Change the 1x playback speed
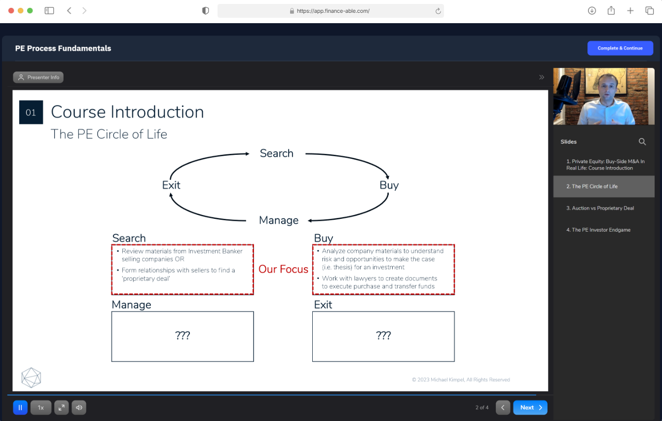This screenshot has width=662, height=421. [x=41, y=408]
